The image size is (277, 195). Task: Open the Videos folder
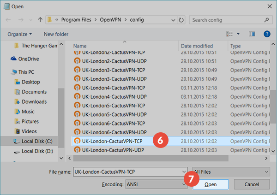[26, 131]
